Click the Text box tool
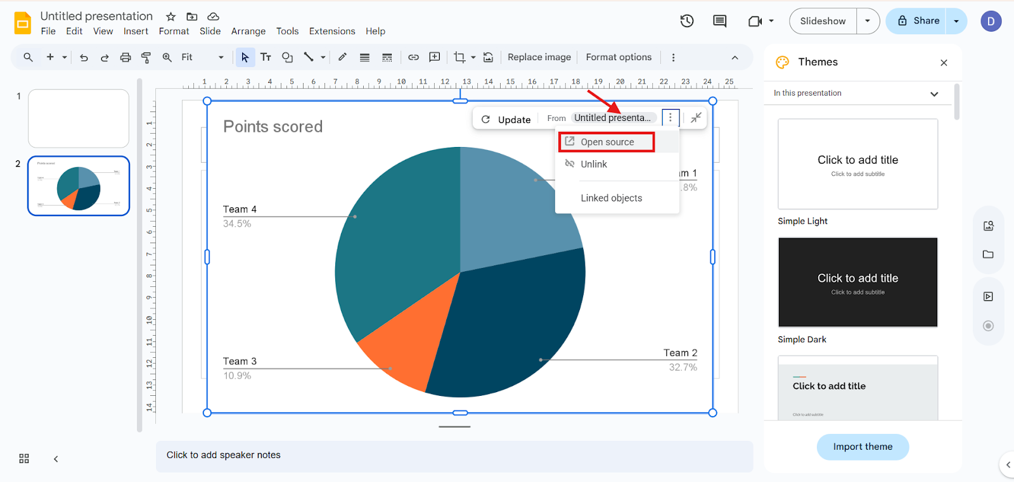The width and height of the screenshot is (1014, 482). pyautogui.click(x=266, y=57)
